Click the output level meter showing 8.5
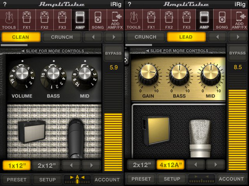This screenshot has height=186, width=249. (237, 122)
